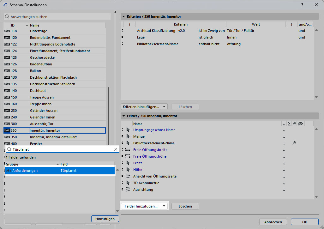Open the Kriterien hinzufügen dropdown arrow

tap(164, 107)
